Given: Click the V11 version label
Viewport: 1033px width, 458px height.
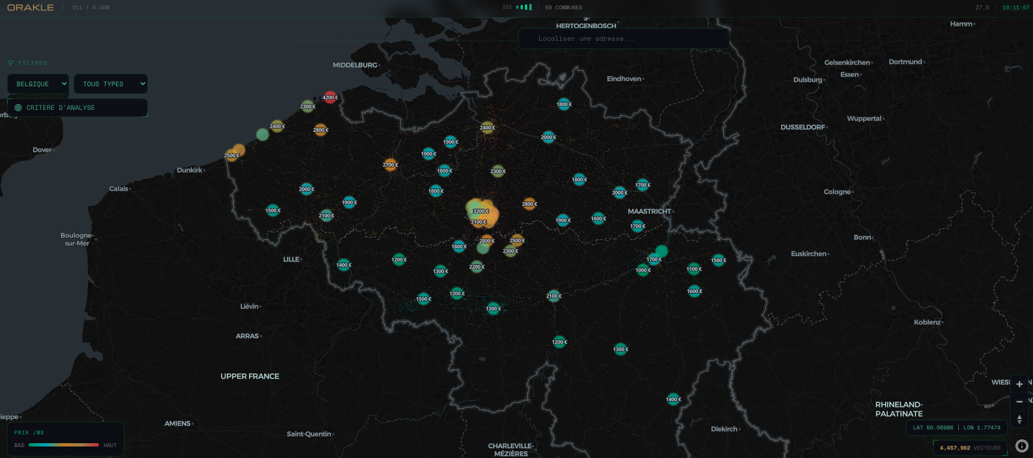Looking at the screenshot, I should coord(77,8).
